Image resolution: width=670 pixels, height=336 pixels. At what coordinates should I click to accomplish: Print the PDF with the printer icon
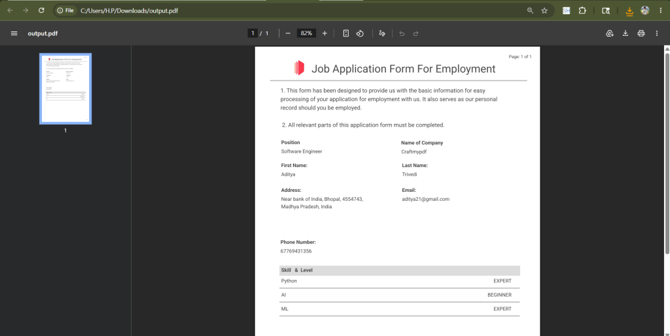pos(641,33)
